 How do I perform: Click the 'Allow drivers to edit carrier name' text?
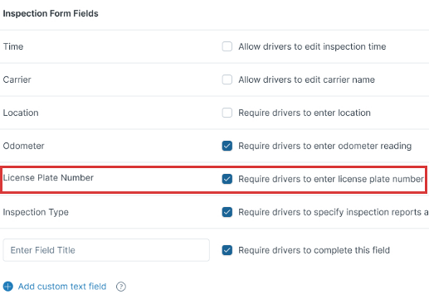(306, 80)
